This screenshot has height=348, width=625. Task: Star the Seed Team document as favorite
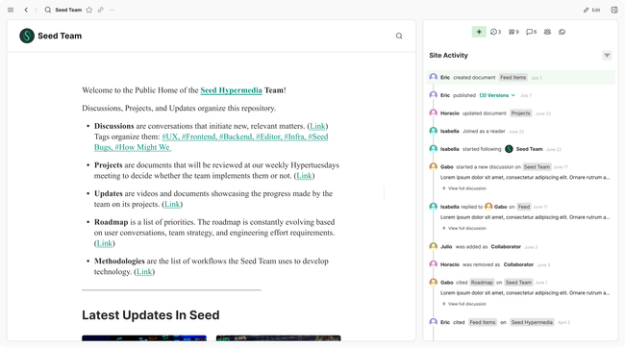point(89,10)
